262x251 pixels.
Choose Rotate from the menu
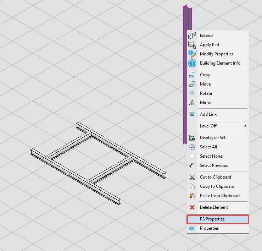click(218, 93)
